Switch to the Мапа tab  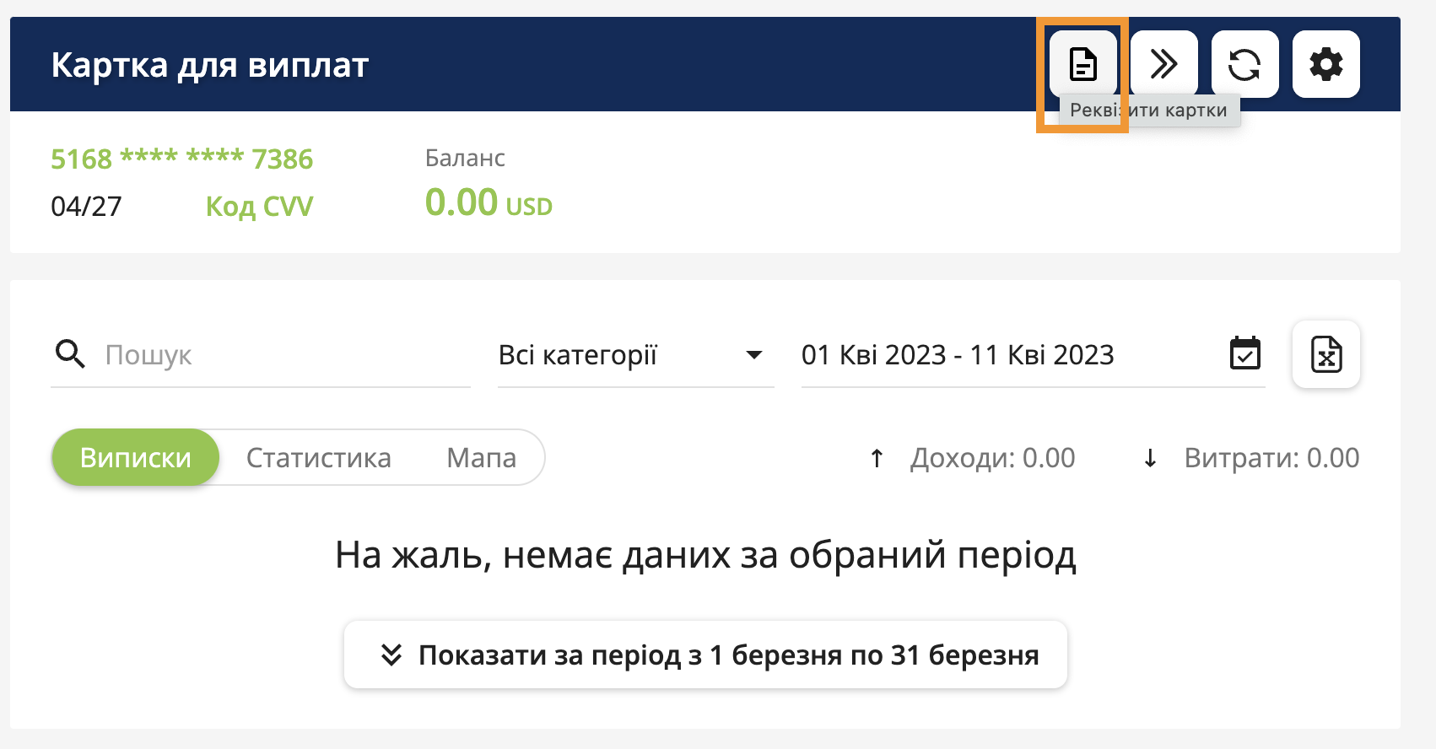point(481,458)
